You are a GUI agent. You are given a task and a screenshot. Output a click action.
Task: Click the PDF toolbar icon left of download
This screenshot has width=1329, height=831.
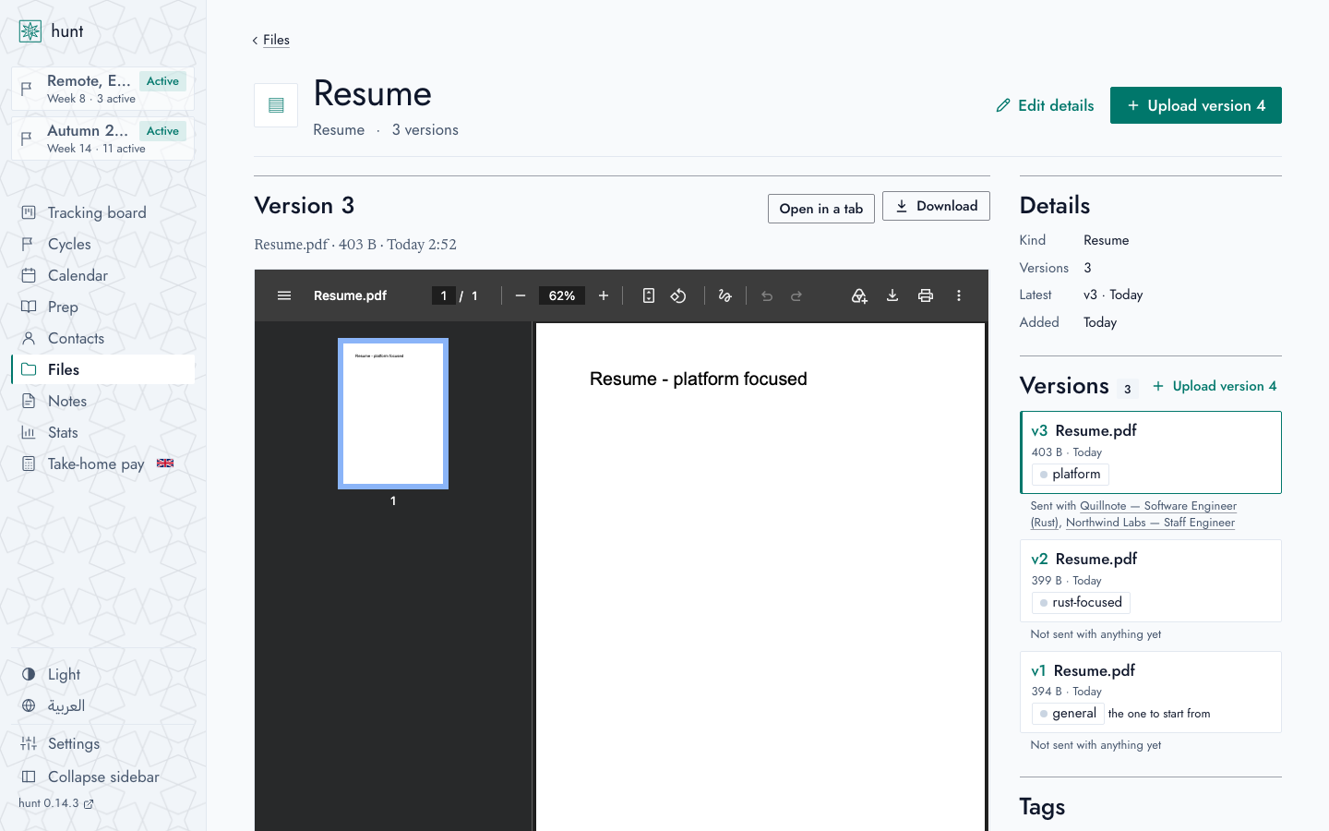(x=859, y=295)
